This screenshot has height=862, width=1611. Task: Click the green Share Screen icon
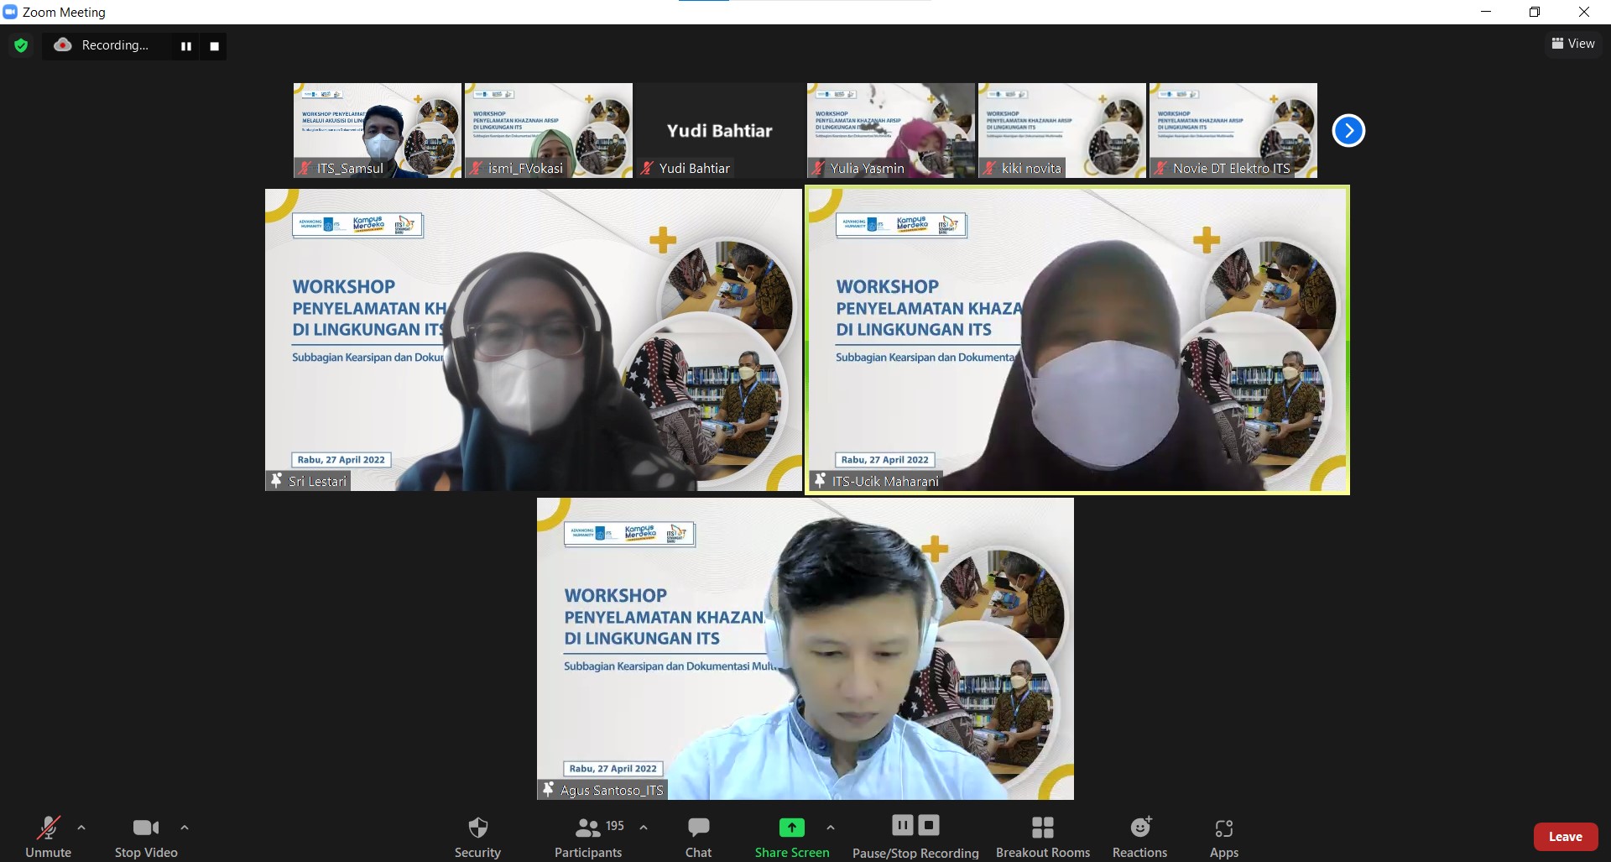(x=791, y=828)
